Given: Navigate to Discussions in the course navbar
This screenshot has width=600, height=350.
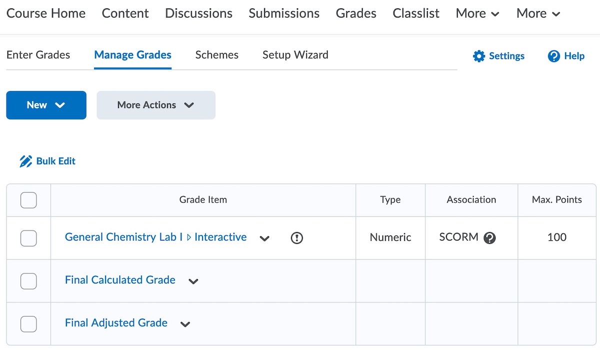Looking at the screenshot, I should coord(198,13).
